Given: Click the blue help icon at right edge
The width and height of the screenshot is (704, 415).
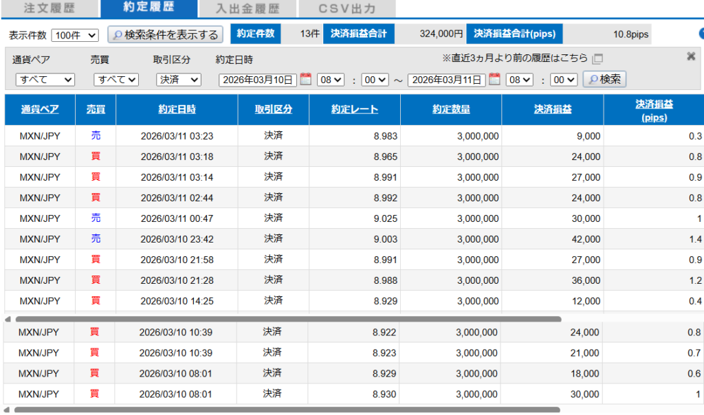Looking at the screenshot, I should 701,34.
